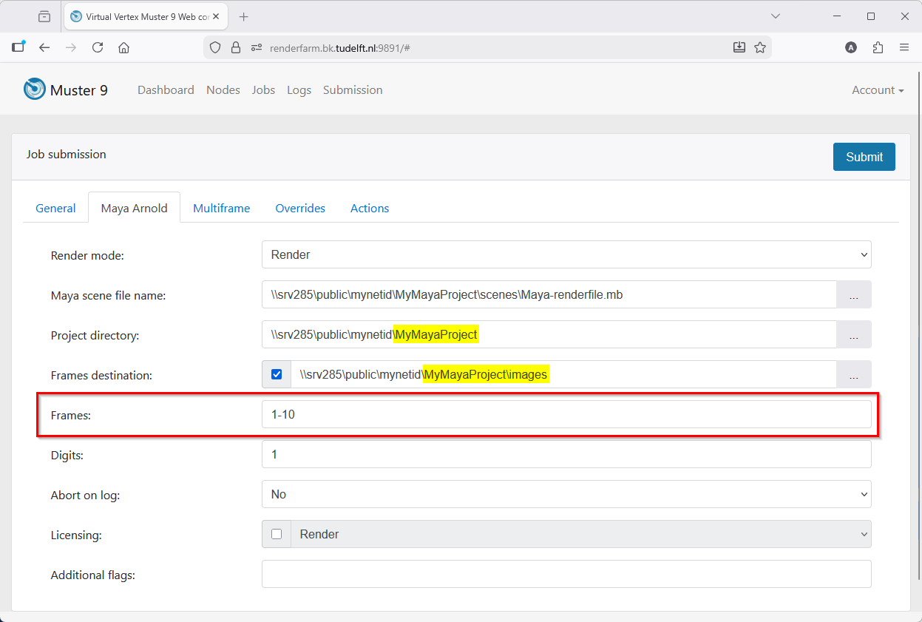Open the Overrides tab
The width and height of the screenshot is (922, 622).
300,209
